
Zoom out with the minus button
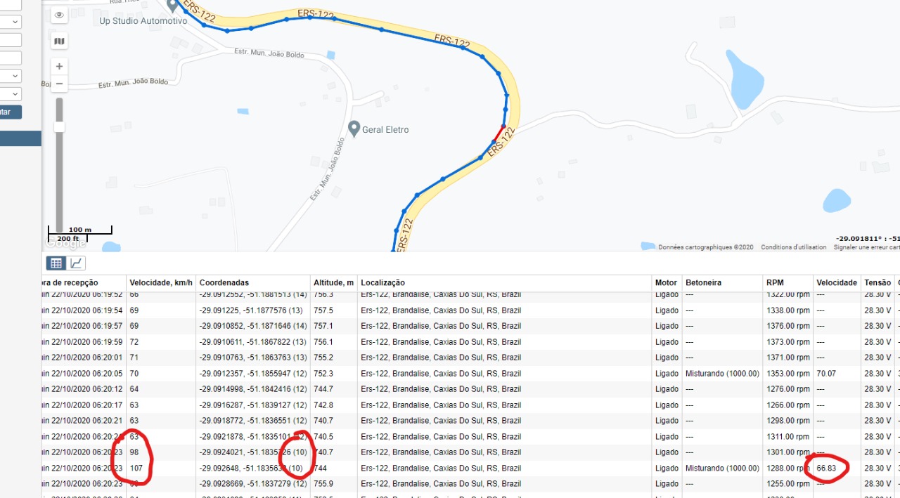point(59,84)
